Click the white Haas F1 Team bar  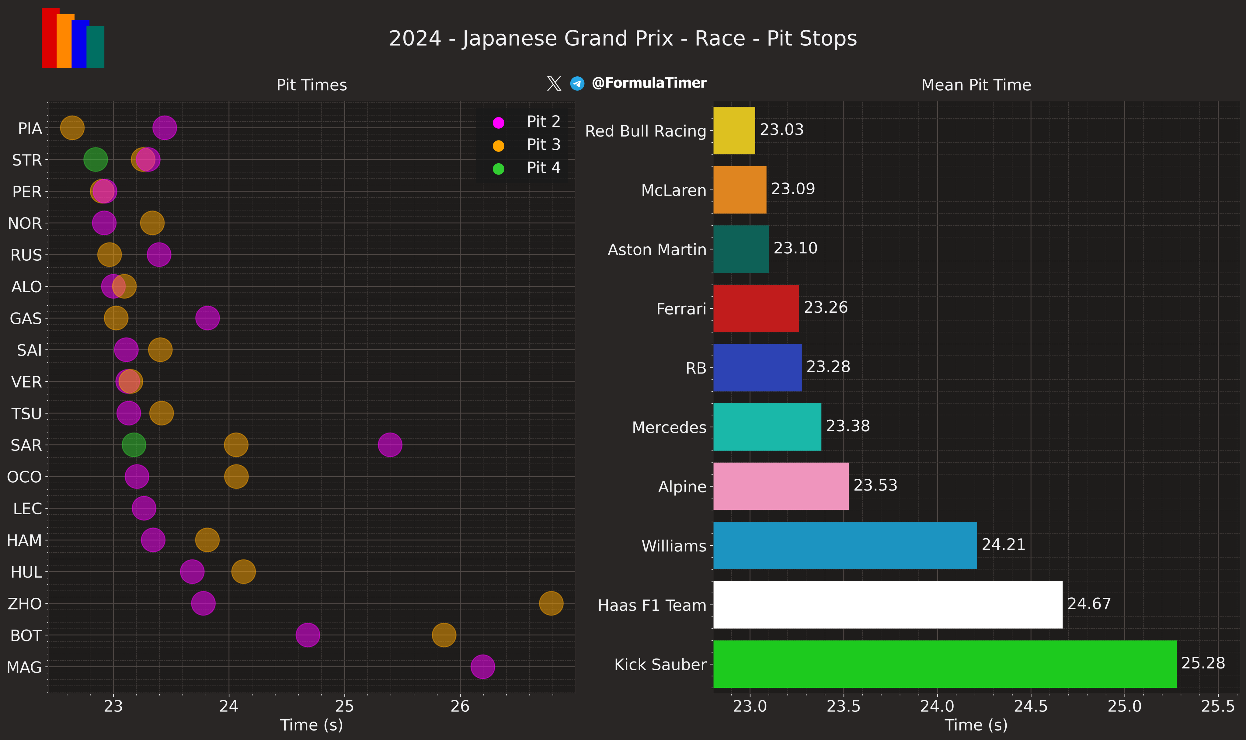click(x=888, y=605)
